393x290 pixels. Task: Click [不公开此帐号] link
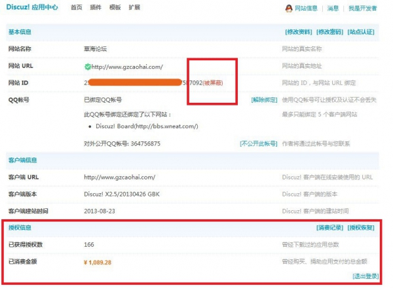click(x=259, y=143)
